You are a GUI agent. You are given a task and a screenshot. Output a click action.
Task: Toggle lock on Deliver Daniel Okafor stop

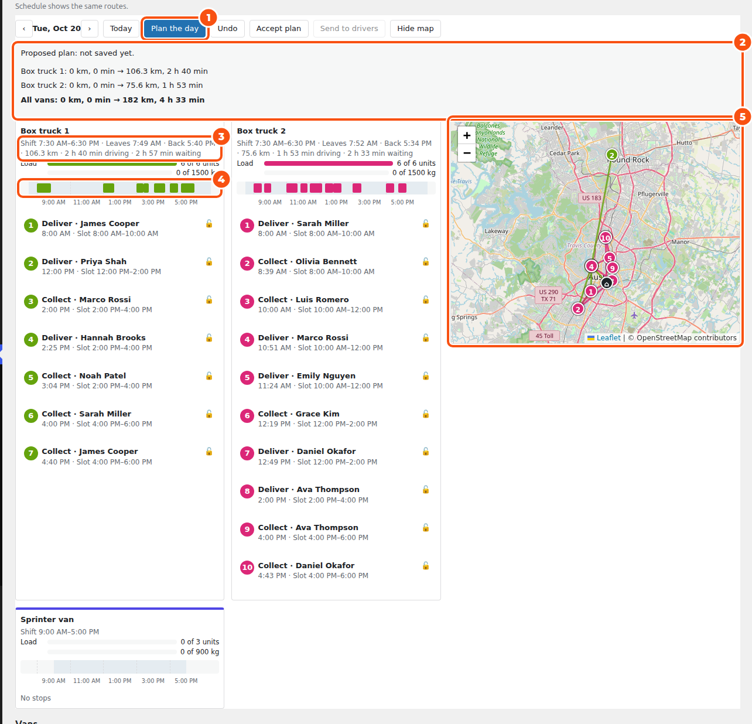pos(426,452)
